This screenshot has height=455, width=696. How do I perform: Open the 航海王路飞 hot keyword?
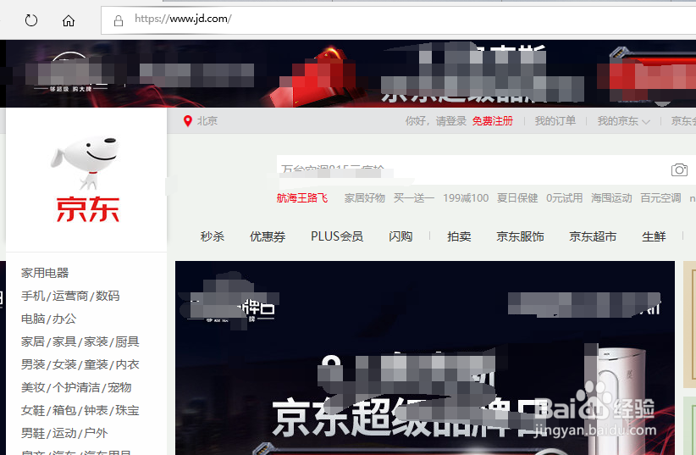(x=301, y=198)
